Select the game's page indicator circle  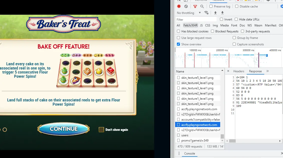[x=5, y=130]
